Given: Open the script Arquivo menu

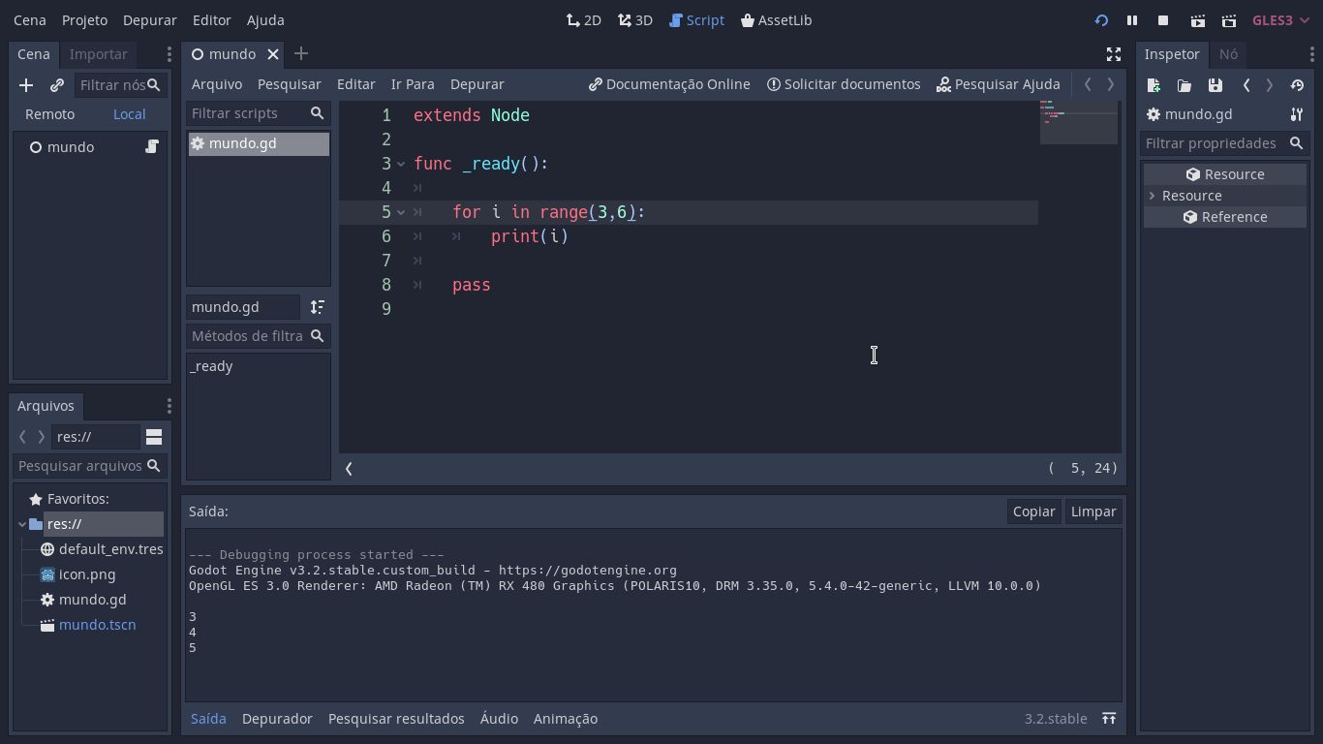Looking at the screenshot, I should coord(217,84).
